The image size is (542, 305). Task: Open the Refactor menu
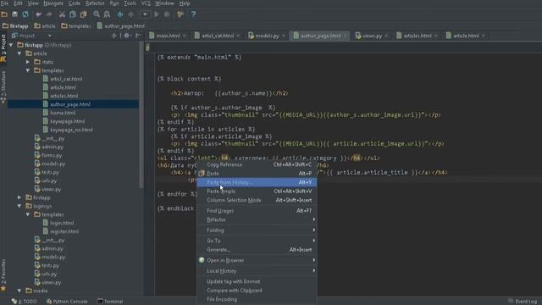pos(95,3)
